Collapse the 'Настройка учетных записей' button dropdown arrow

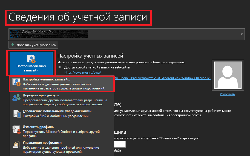38,70
